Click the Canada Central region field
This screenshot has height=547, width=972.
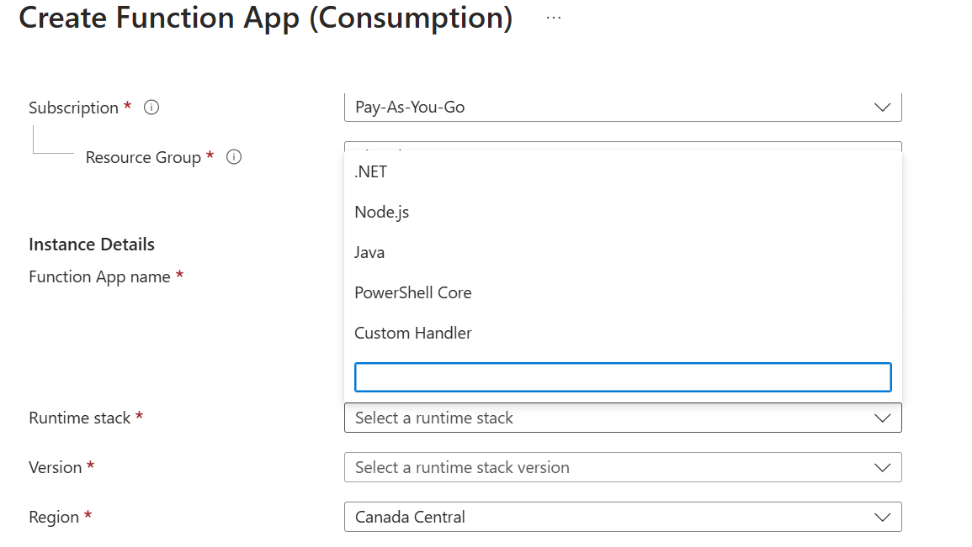click(623, 518)
